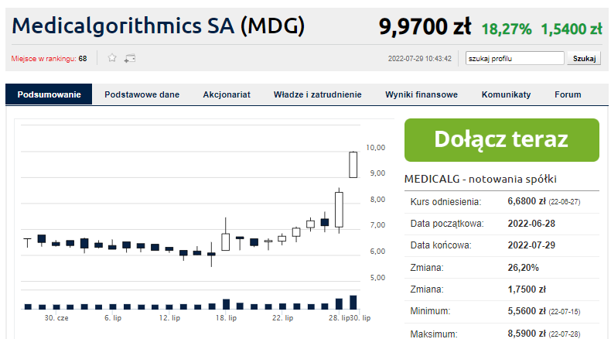
Task: Click the green Dołącz teraz button
Action: 501,140
